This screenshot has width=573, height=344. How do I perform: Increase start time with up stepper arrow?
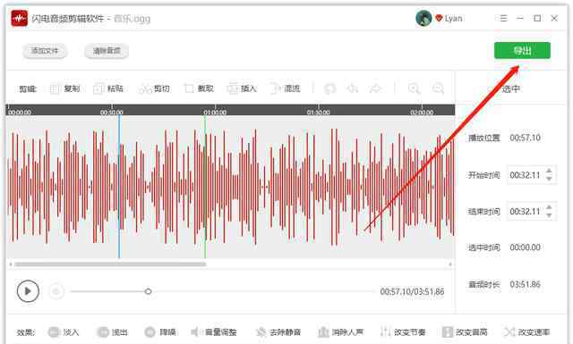click(549, 171)
